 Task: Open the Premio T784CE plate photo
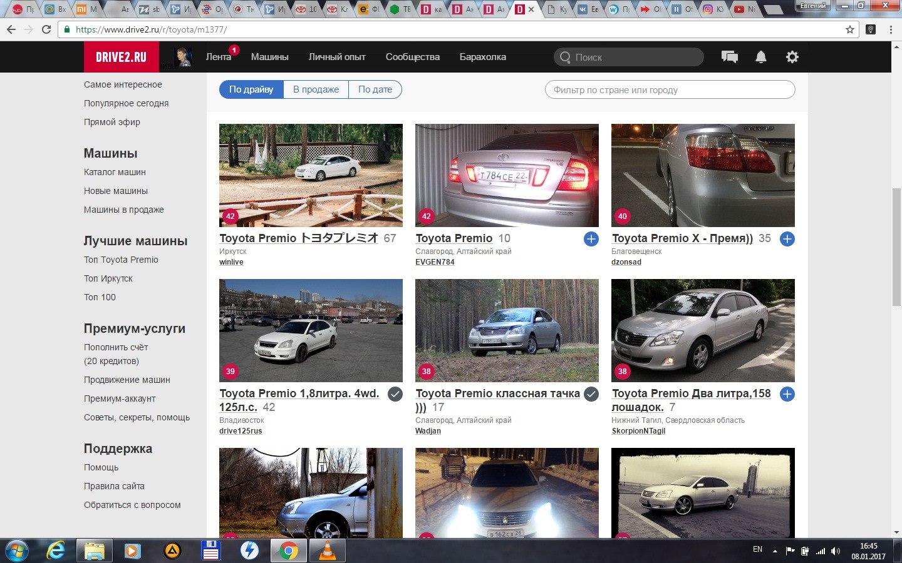pyautogui.click(x=507, y=175)
